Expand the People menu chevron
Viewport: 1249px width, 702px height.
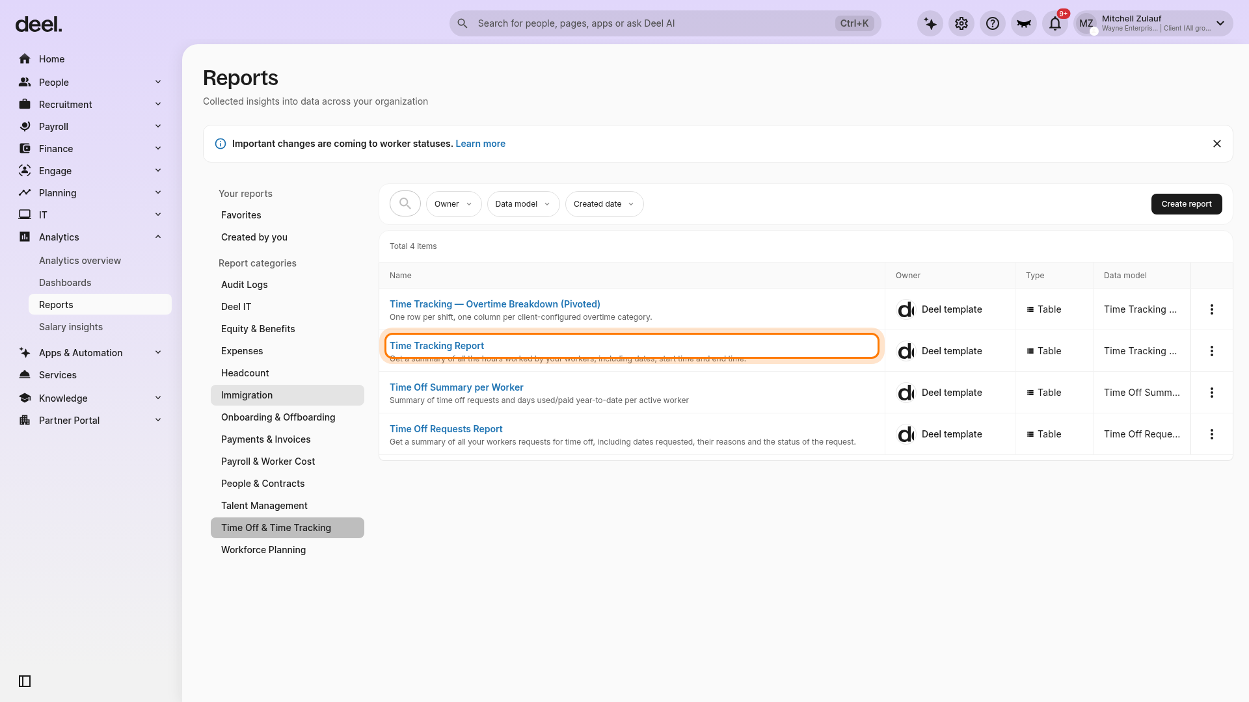(x=158, y=82)
